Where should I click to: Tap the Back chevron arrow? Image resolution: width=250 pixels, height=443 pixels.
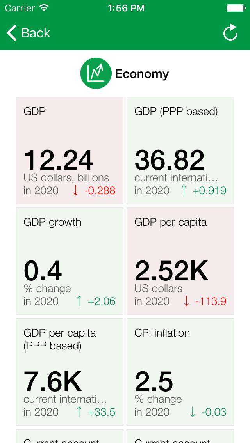[x=12, y=33]
